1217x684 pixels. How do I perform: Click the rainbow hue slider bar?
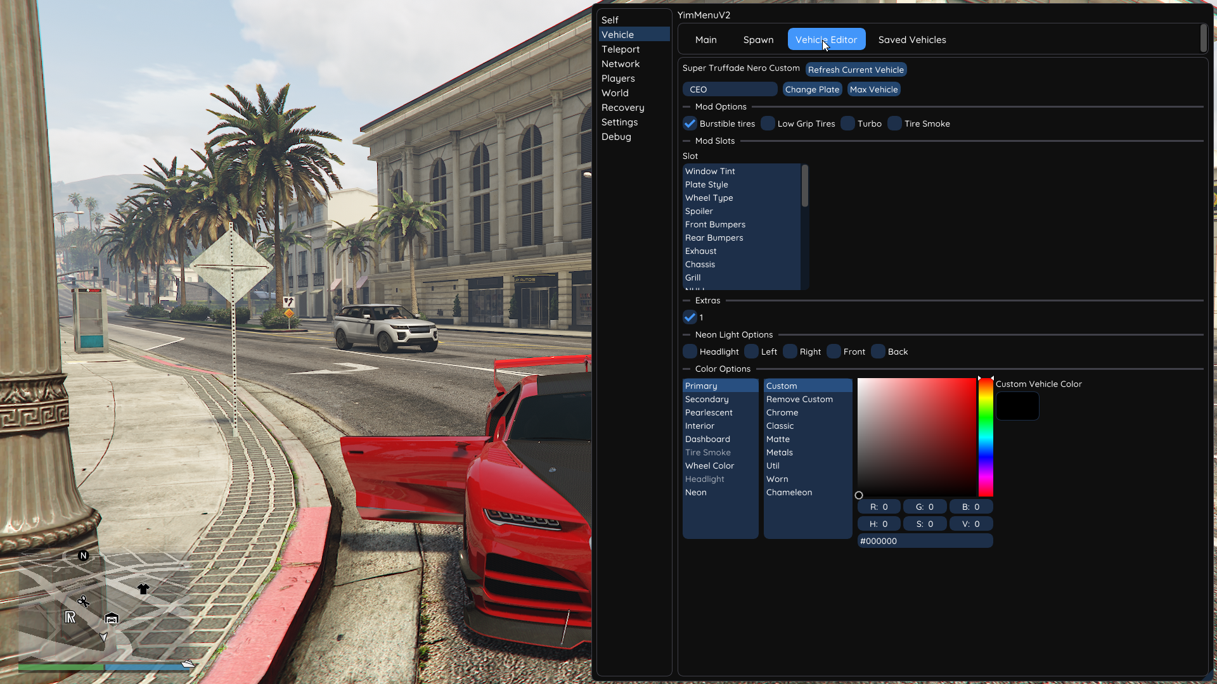[x=986, y=437]
